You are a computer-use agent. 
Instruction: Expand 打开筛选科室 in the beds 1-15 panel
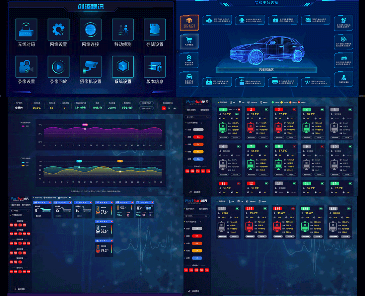(x=194, y=123)
